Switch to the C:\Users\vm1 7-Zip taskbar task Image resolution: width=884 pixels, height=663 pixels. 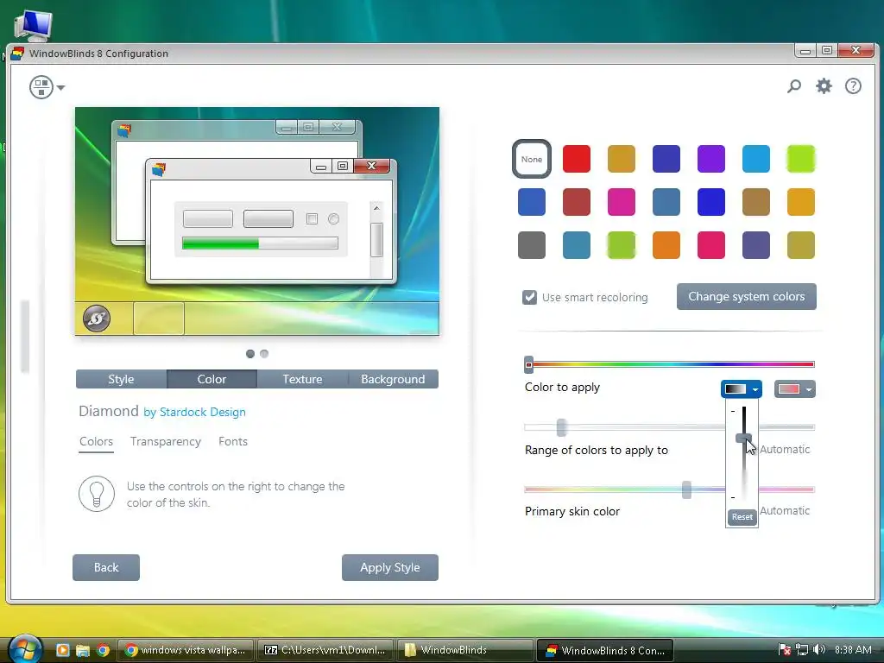coord(325,650)
